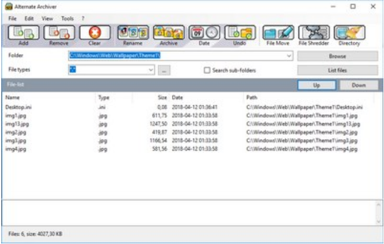
Task: Click the List files button
Action: [337, 70]
